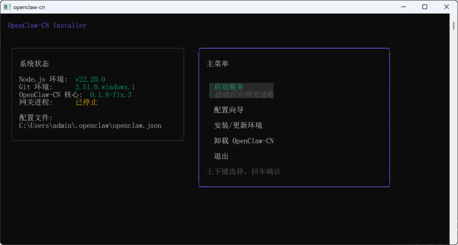
Task: Click the openclaw-cn title bar text
Action: [30, 6]
